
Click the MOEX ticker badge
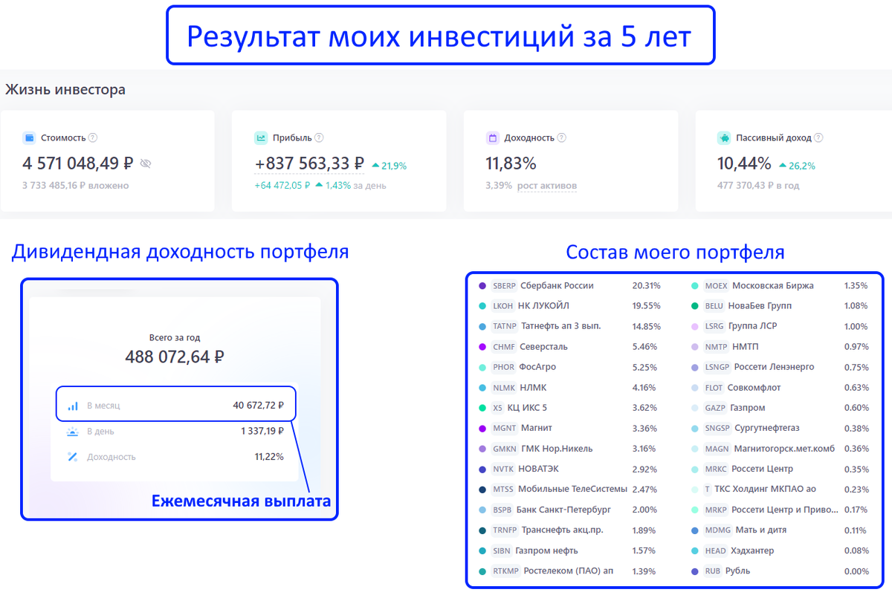716,285
